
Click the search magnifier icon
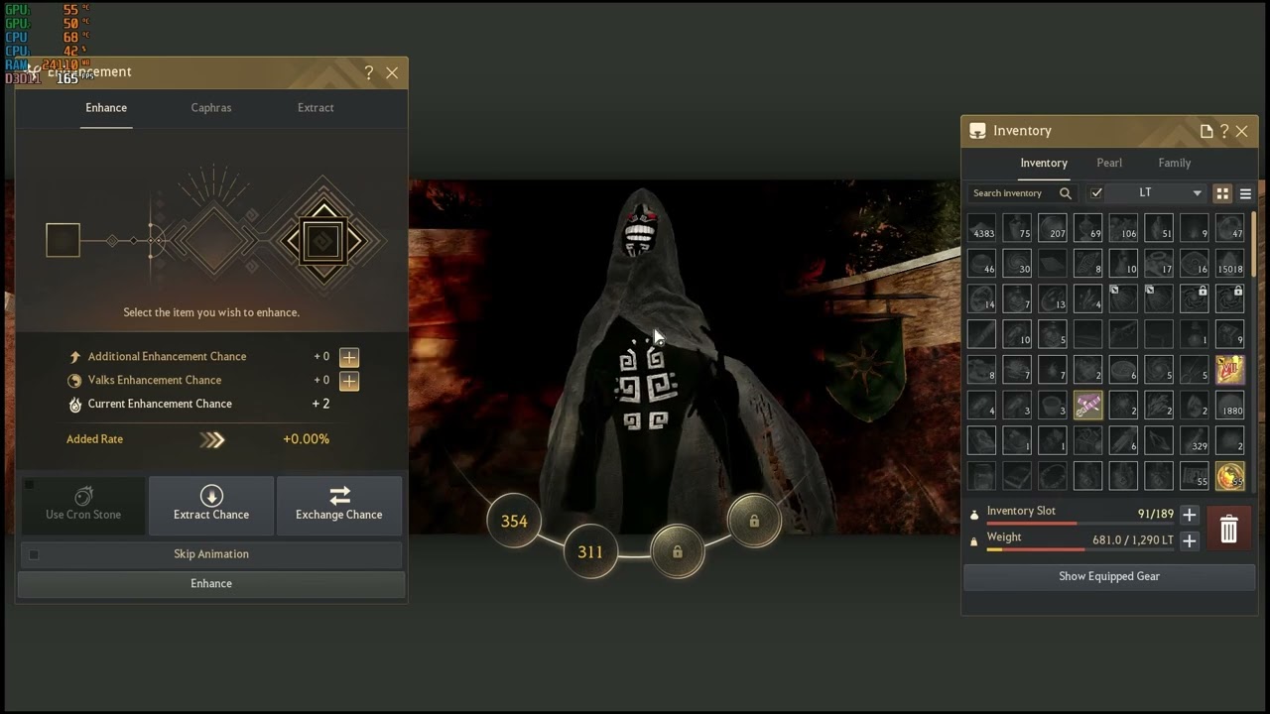[x=1066, y=193]
